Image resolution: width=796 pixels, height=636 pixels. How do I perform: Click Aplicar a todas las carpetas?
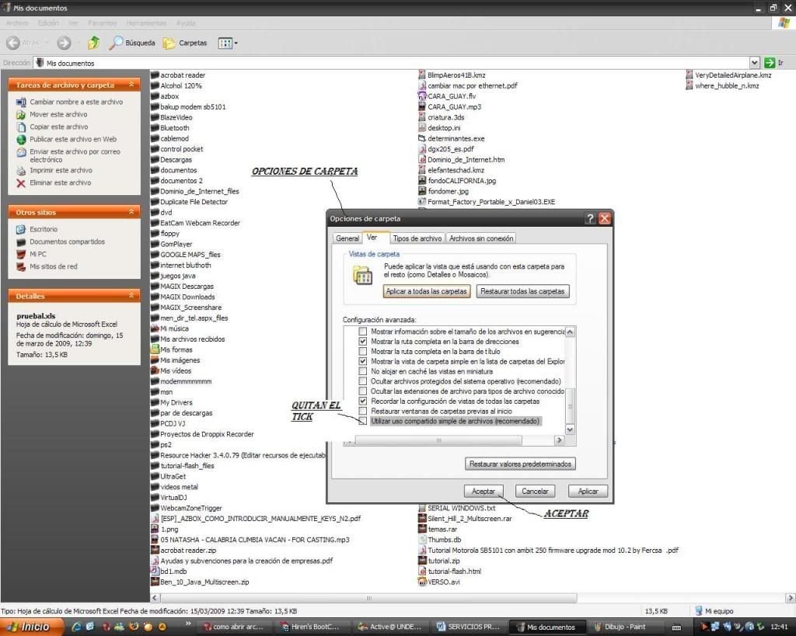pos(427,291)
